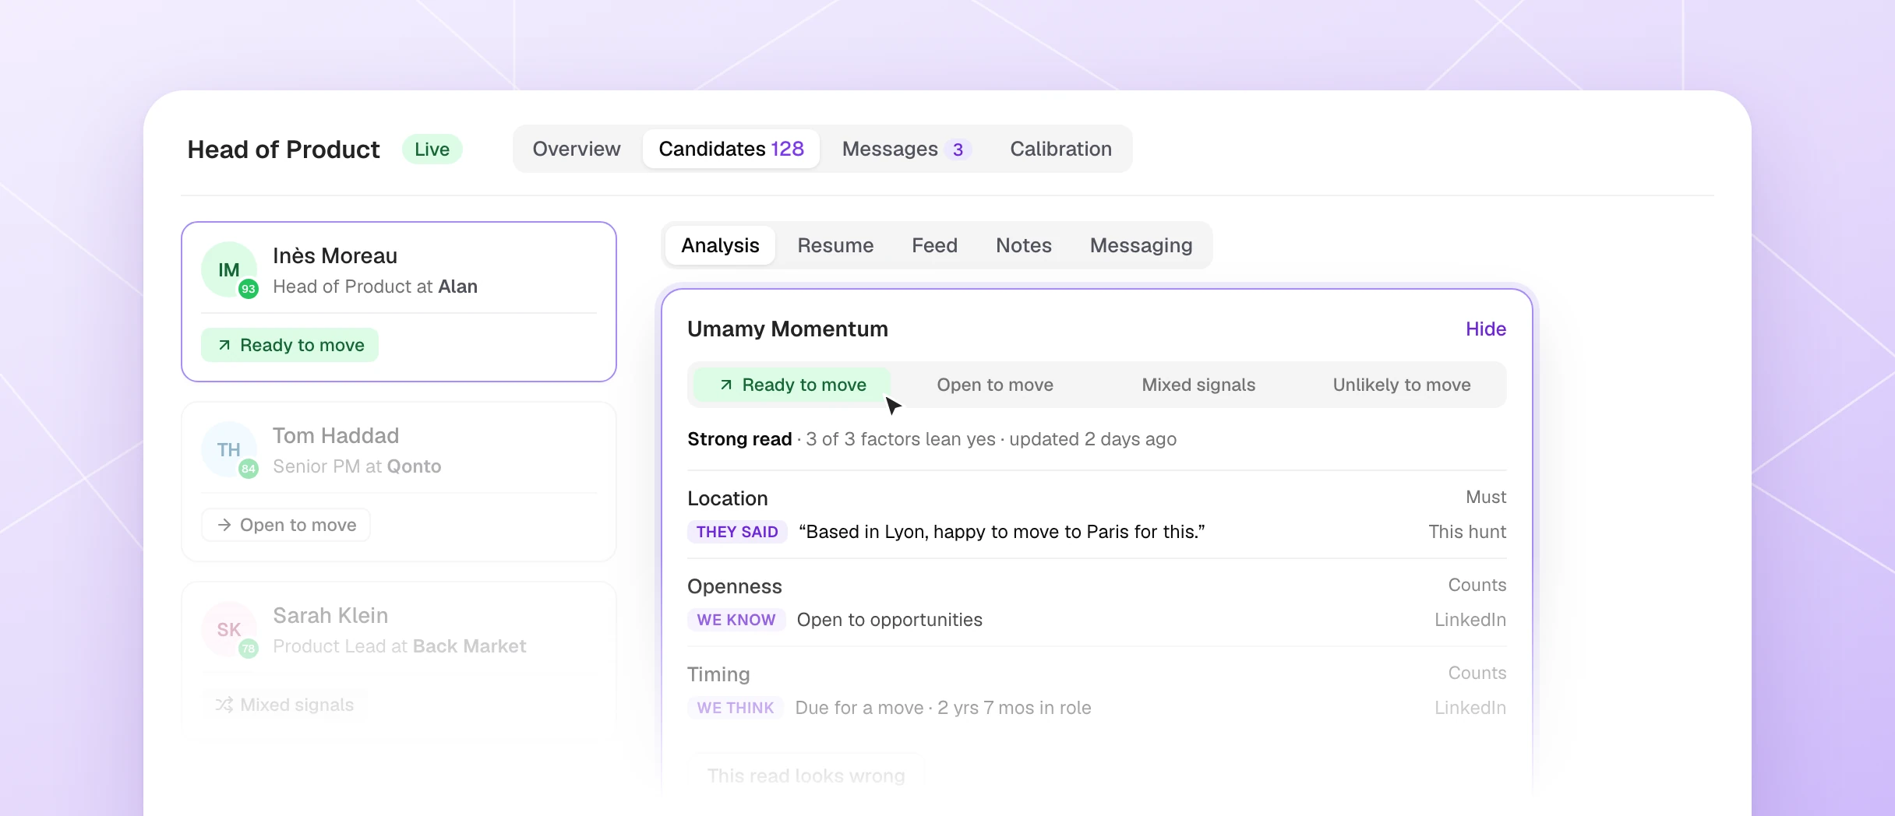Click the quote about moving to Paris
Viewport: 1895px width, 816px height.
tap(1002, 532)
